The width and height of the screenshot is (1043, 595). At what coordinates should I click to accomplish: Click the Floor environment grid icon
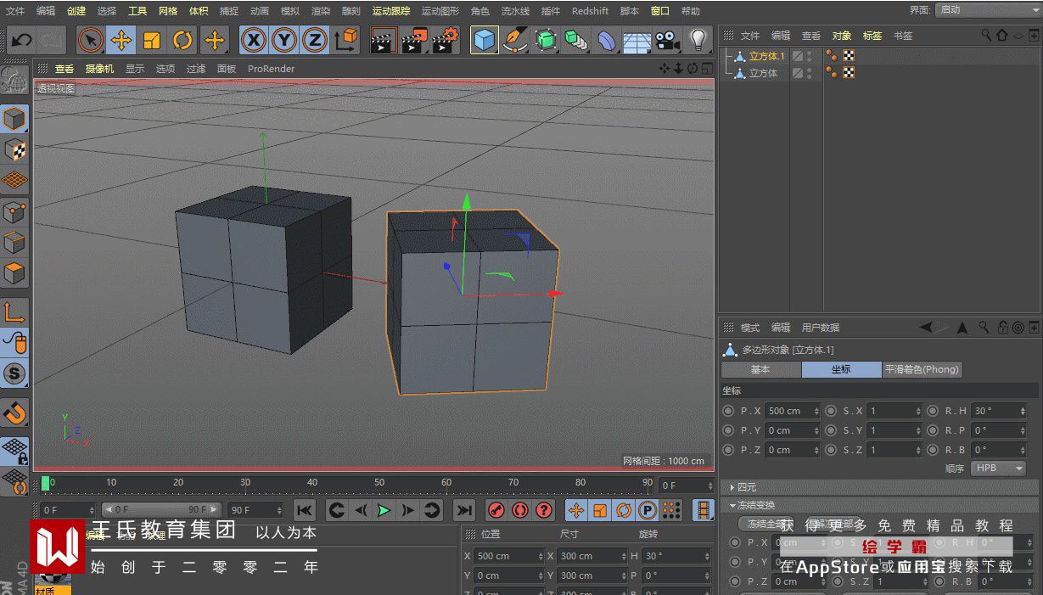pos(636,40)
